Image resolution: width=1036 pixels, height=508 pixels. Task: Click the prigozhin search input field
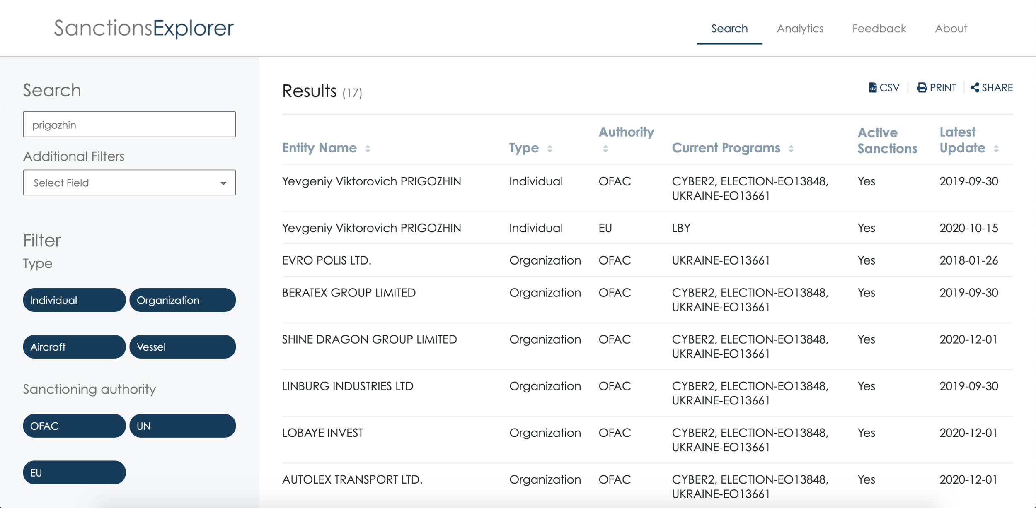(129, 124)
